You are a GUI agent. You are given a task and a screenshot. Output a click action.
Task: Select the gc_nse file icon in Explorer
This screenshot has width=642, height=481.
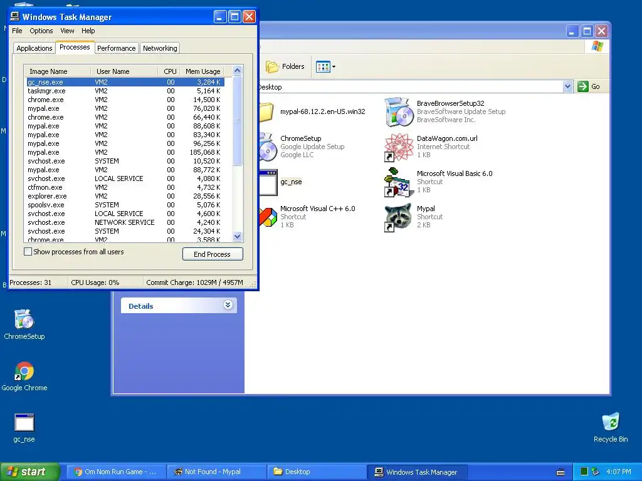click(268, 182)
